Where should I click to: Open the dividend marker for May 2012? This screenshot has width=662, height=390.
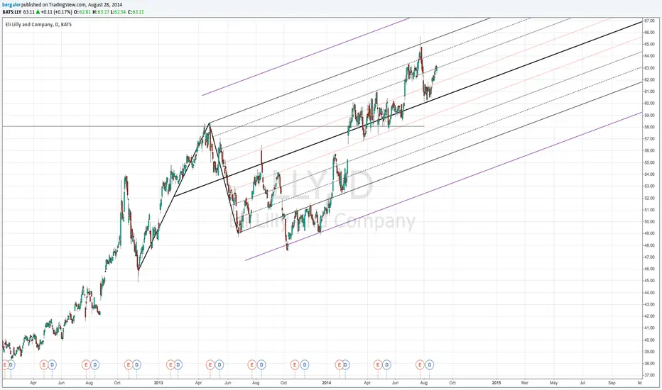point(52,364)
